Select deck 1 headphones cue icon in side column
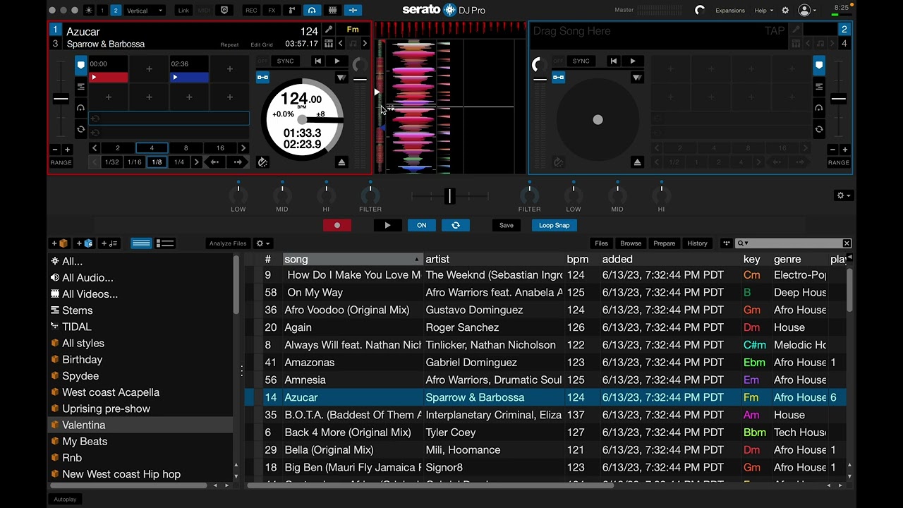This screenshot has width=903, height=508. 80,108
